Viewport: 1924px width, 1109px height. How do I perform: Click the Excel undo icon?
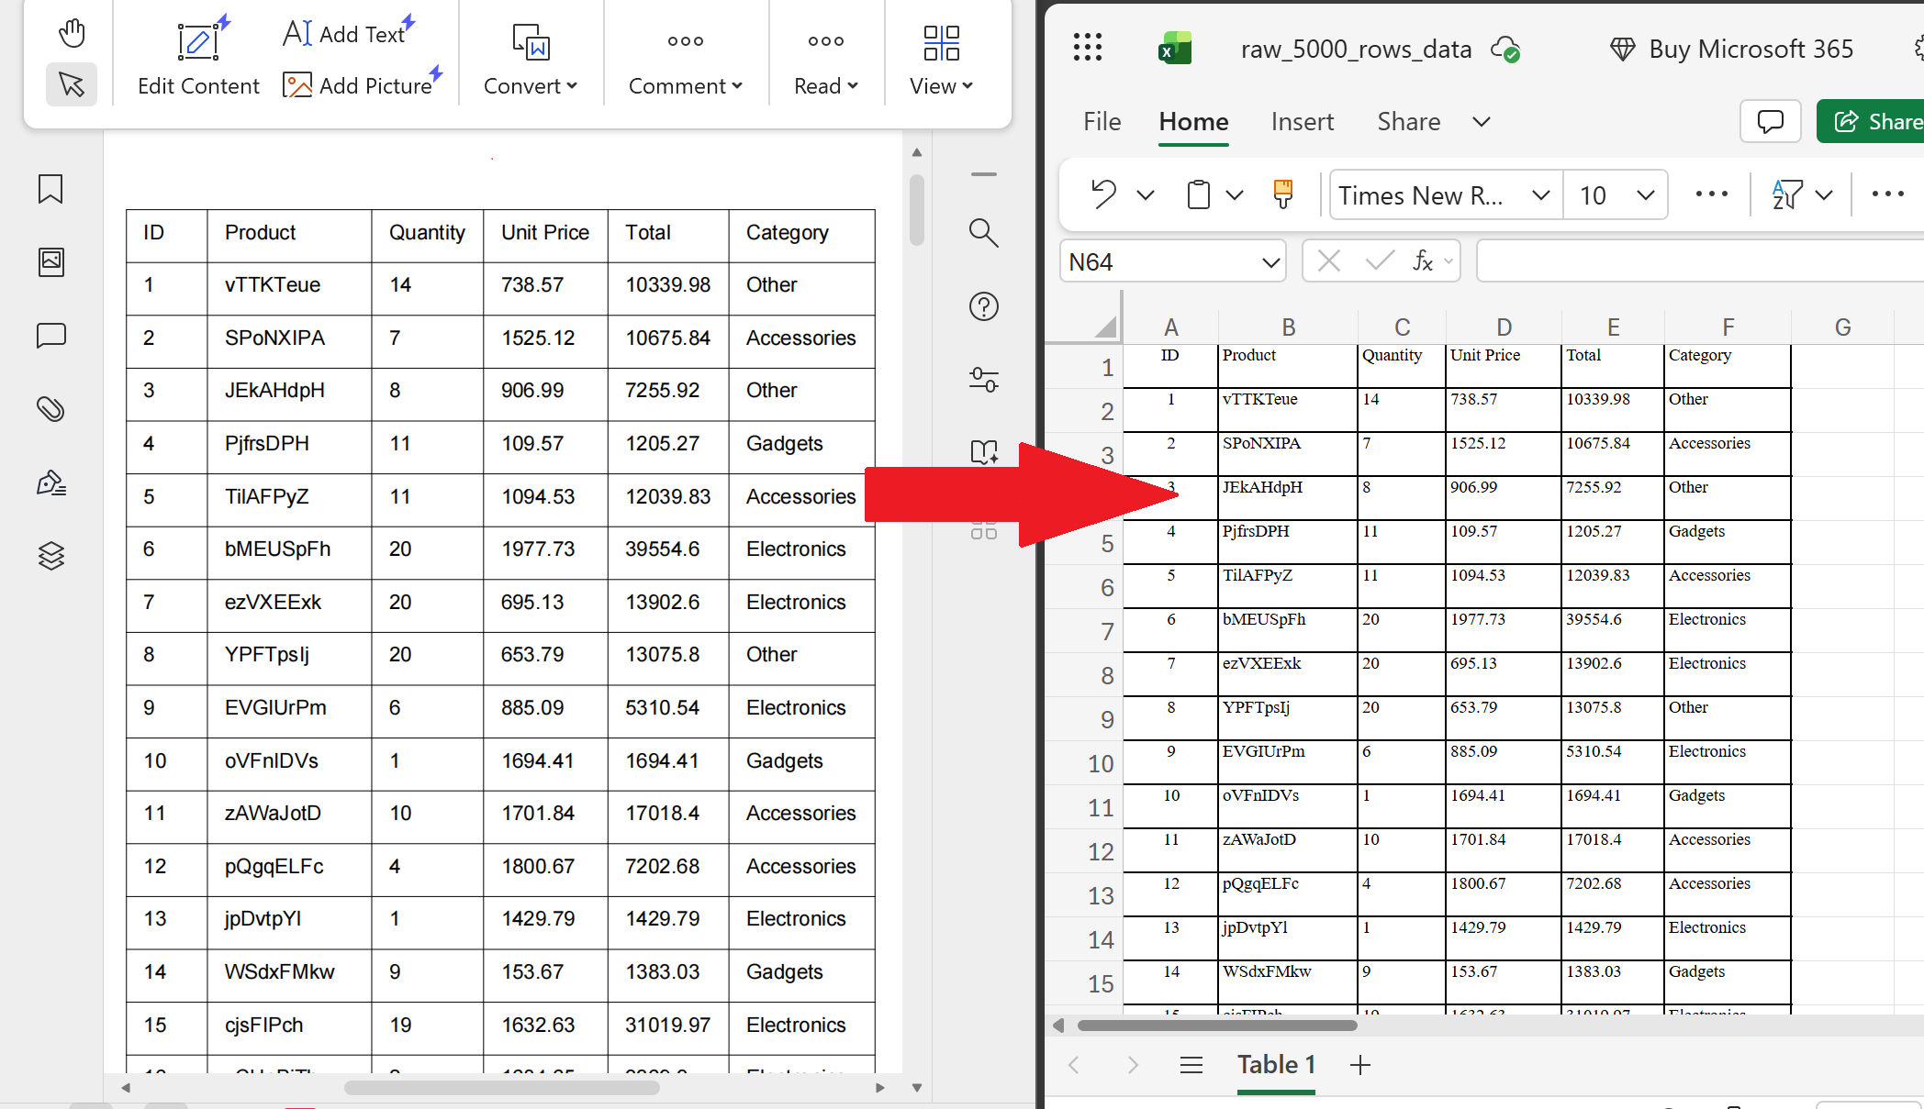click(x=1103, y=194)
